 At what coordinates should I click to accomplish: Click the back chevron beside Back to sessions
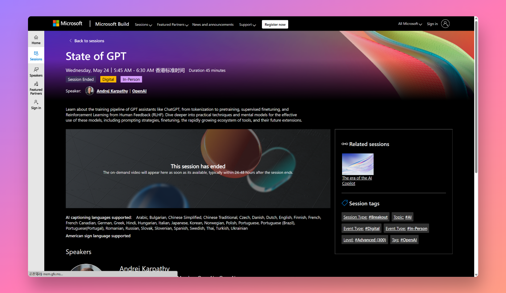pyautogui.click(x=71, y=41)
